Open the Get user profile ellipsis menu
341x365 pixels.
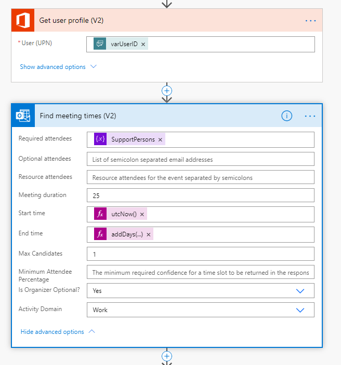(310, 21)
